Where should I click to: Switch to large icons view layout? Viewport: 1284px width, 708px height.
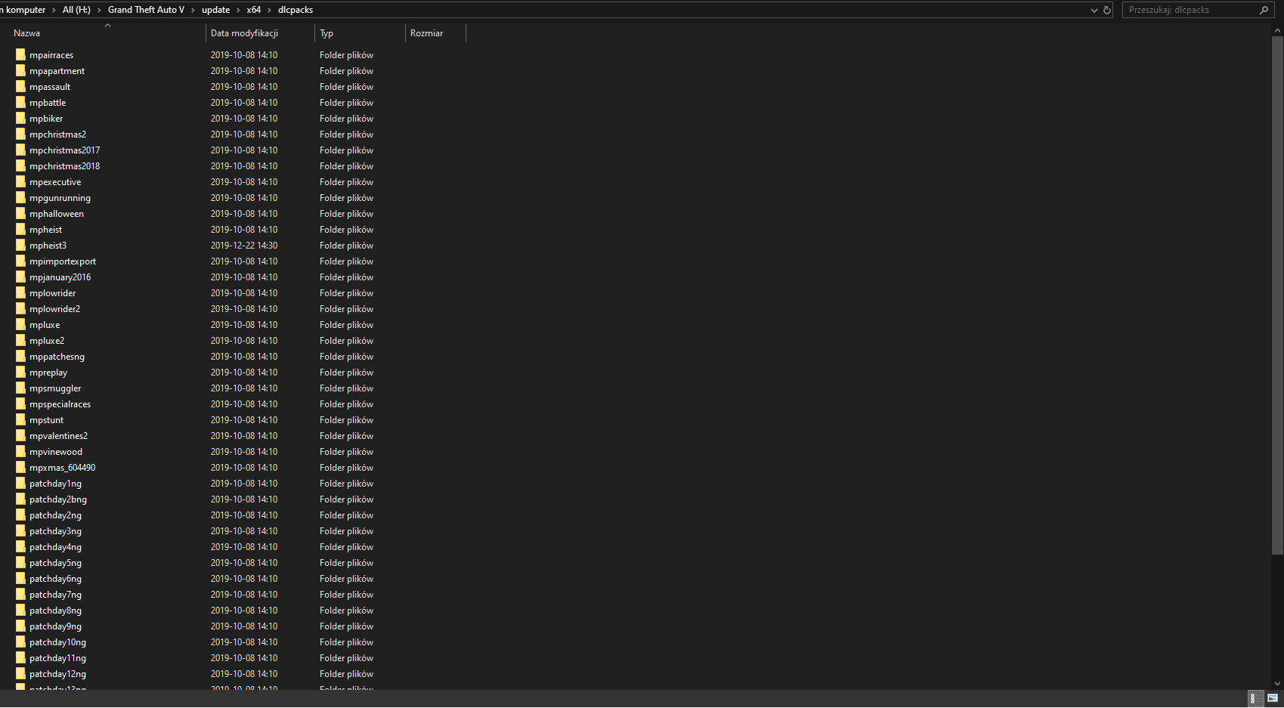point(1273,698)
